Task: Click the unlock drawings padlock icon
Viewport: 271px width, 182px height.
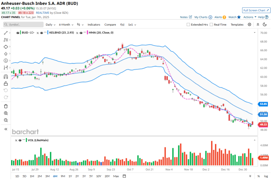Action: point(6,84)
